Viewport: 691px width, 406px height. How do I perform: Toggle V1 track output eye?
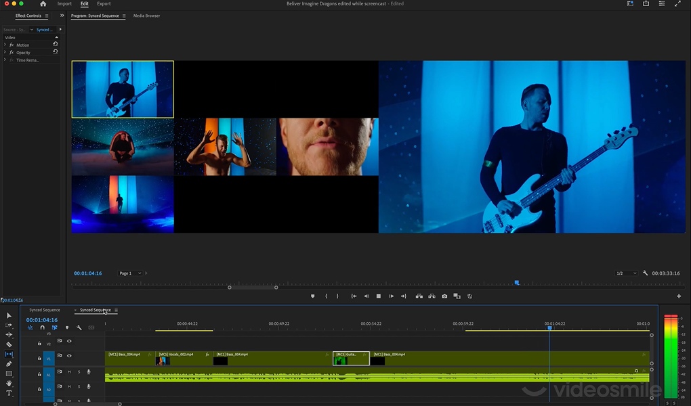tap(69, 355)
